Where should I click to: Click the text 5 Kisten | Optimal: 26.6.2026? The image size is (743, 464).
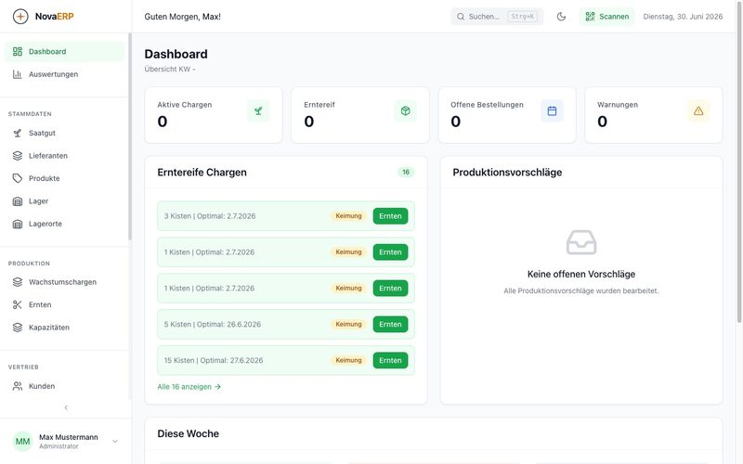point(213,324)
